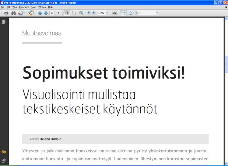Click the fit page full-screen icon

(x=131, y=13)
